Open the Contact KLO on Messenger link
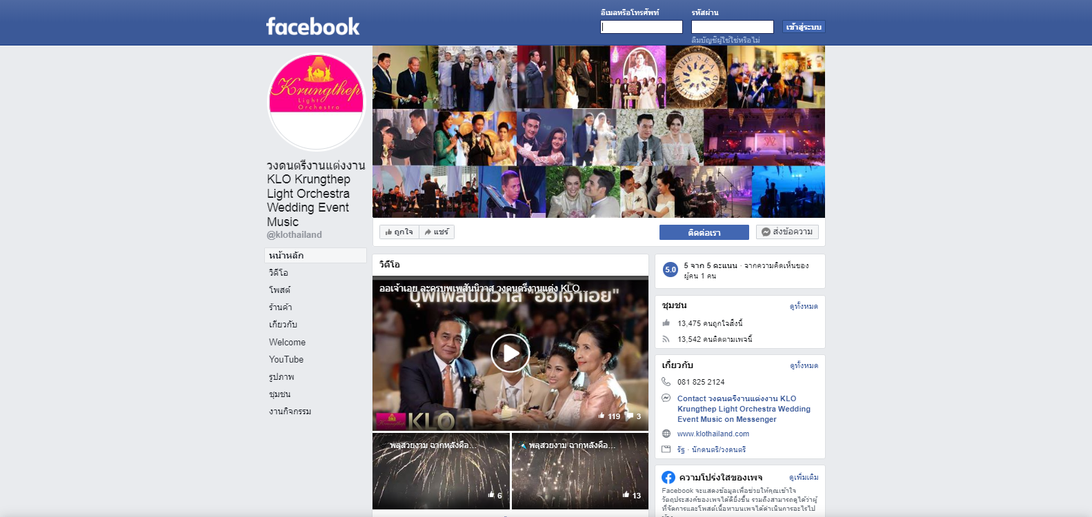This screenshot has height=517, width=1092. click(x=744, y=409)
